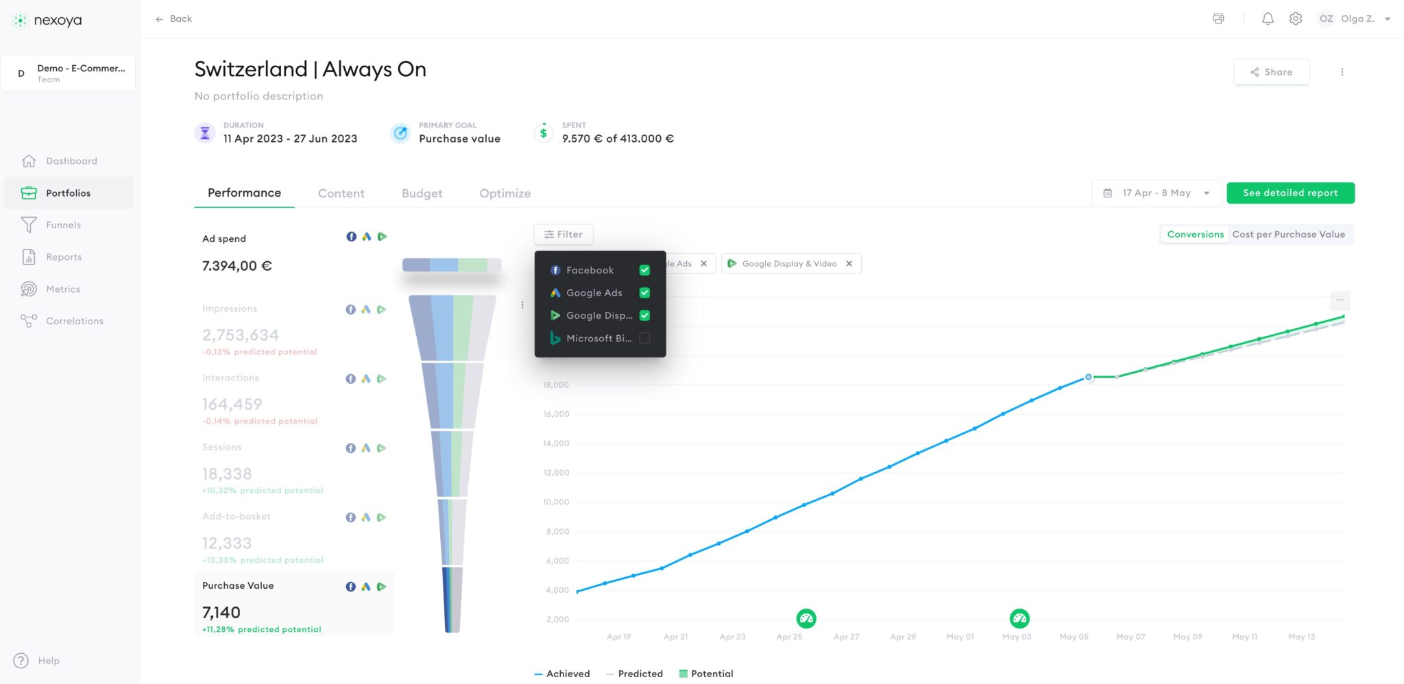Open the 17 Apr - 8 May date picker
This screenshot has height=684, width=1404.
coord(1156,193)
